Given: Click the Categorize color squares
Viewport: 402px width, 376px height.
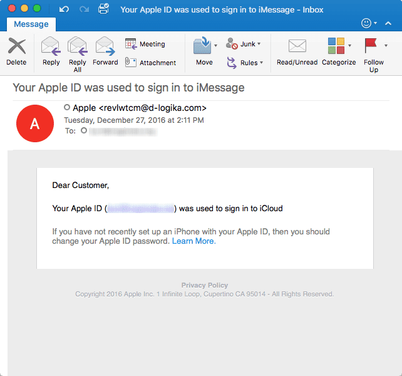Looking at the screenshot, I should (x=336, y=46).
